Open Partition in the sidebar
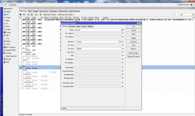This screenshot has width=195, height=116. (9, 53)
